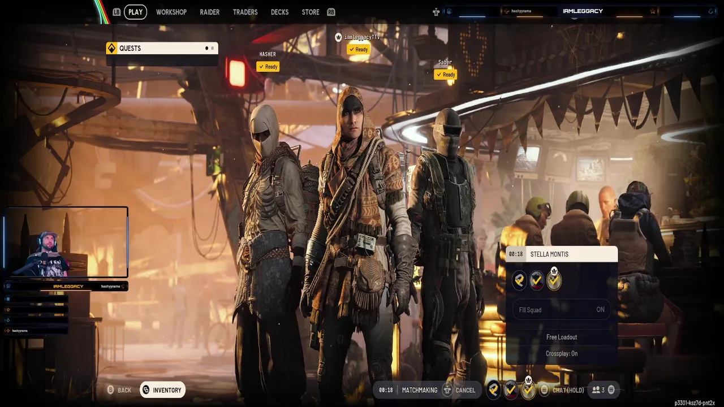The width and height of the screenshot is (724, 407).
Task: Click the droplet icon row in stream overlay
Action: [x=36, y=320]
